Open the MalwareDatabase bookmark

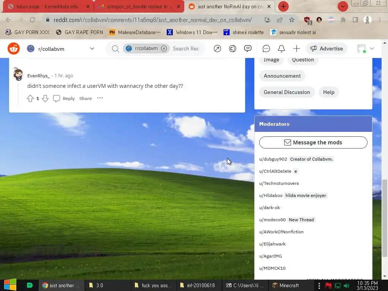[135, 32]
